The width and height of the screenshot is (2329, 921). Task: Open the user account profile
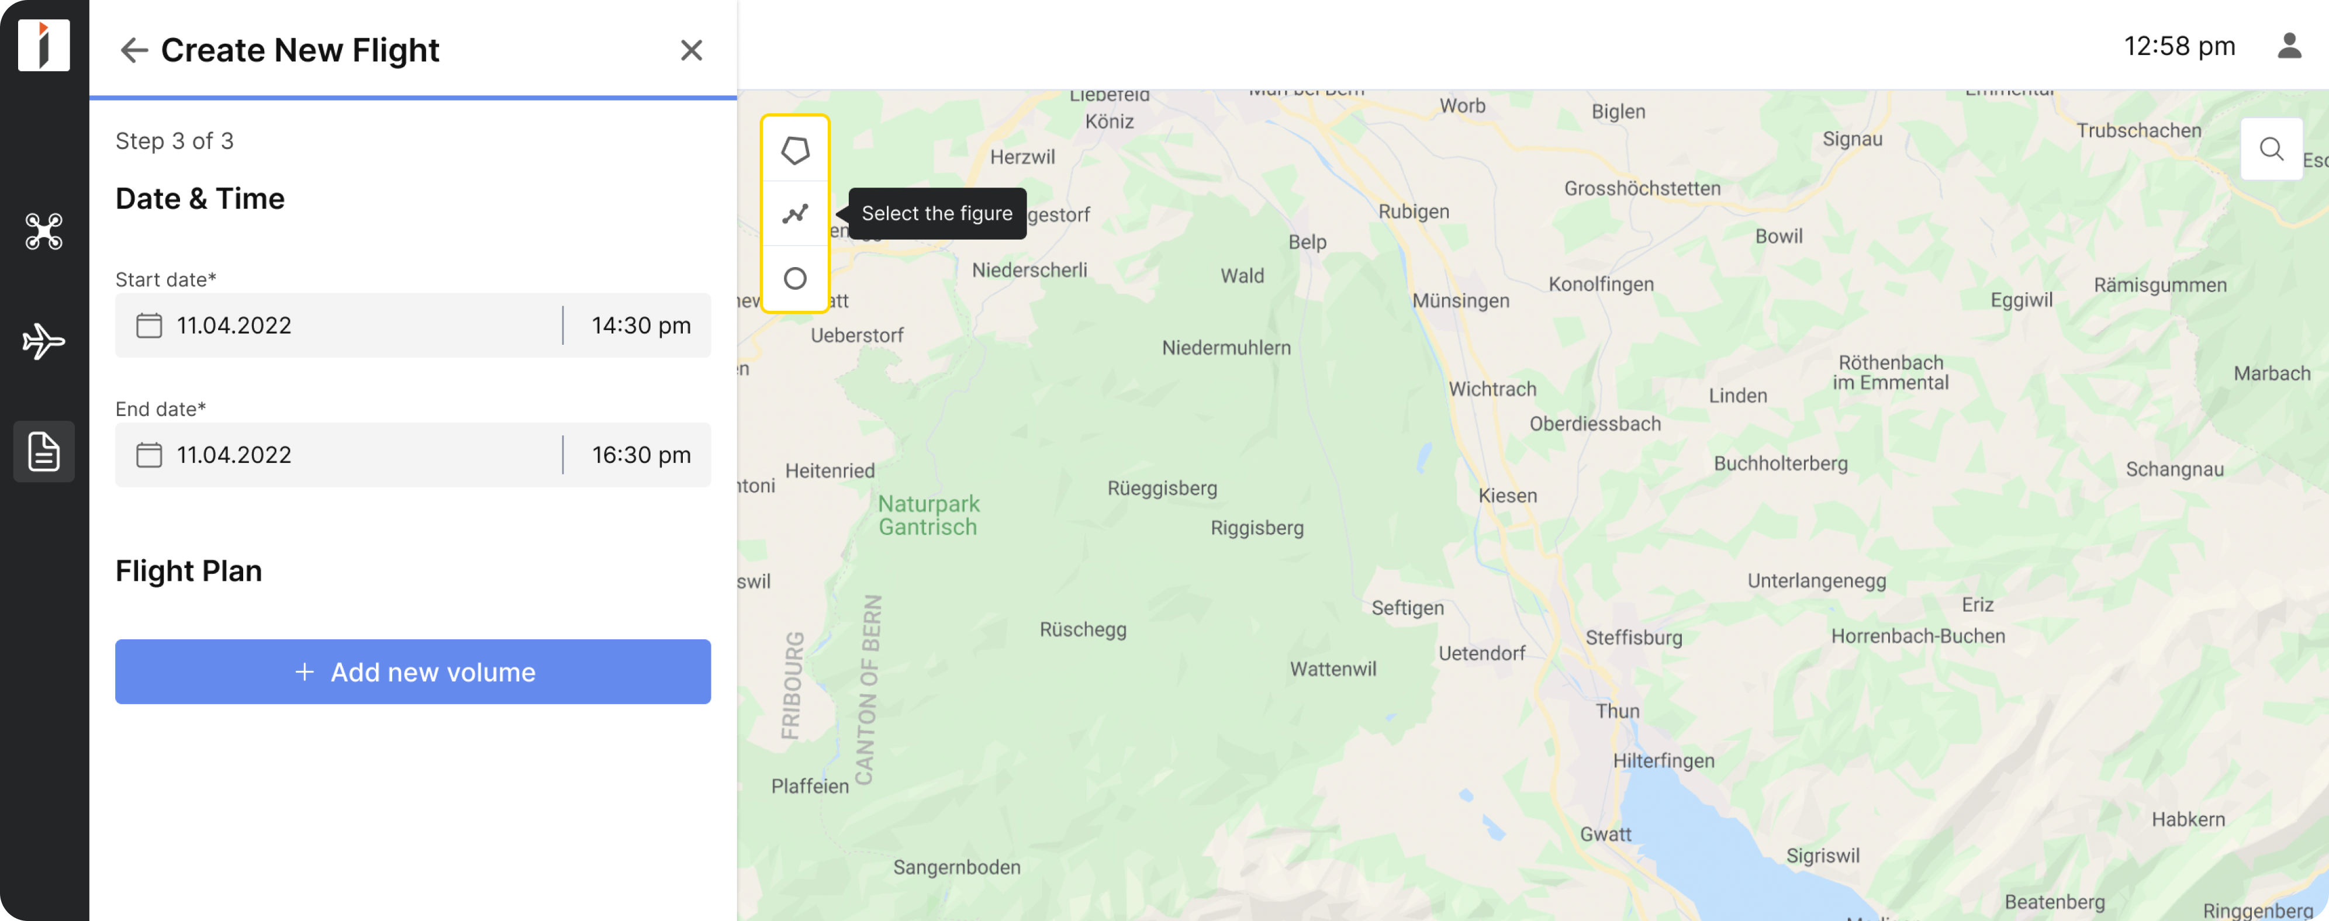pos(2289,45)
